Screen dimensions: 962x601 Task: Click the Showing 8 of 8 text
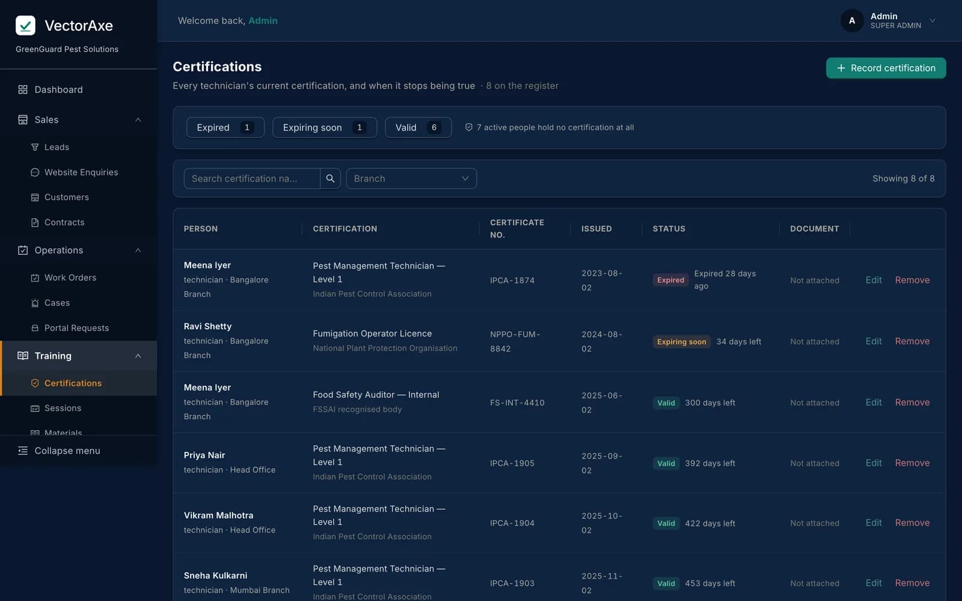click(903, 178)
